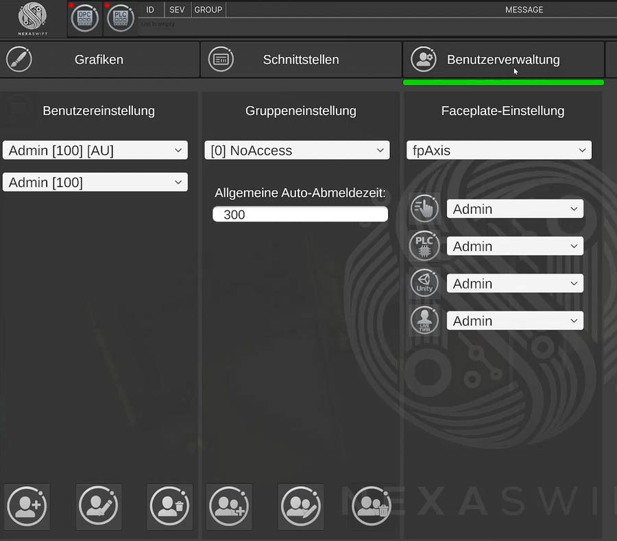The height and width of the screenshot is (541, 617).
Task: Open the PLC connection status icon
Action: click(121, 19)
